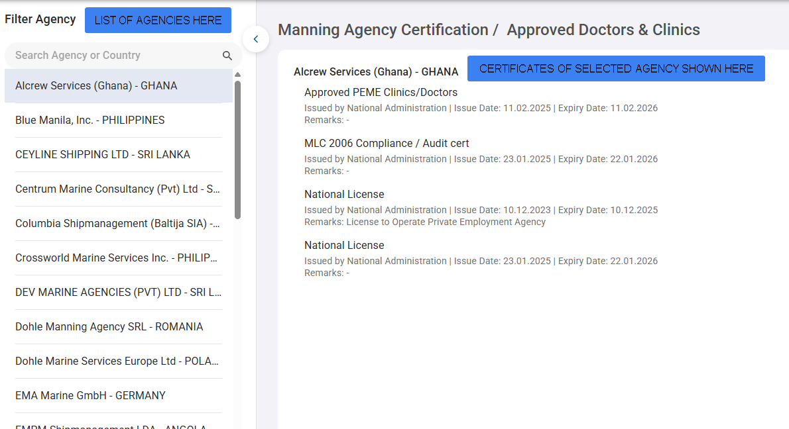This screenshot has height=429, width=789.
Task: Open National License with empty remarks
Action: 344,245
